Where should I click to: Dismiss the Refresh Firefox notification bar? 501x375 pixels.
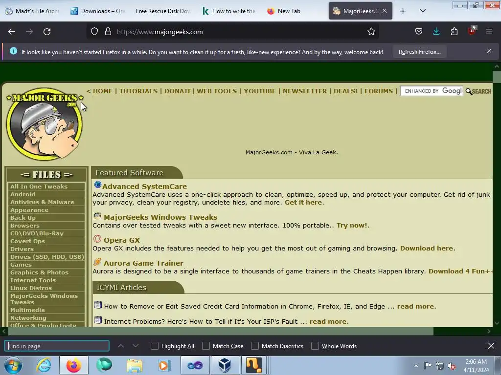[x=489, y=51]
